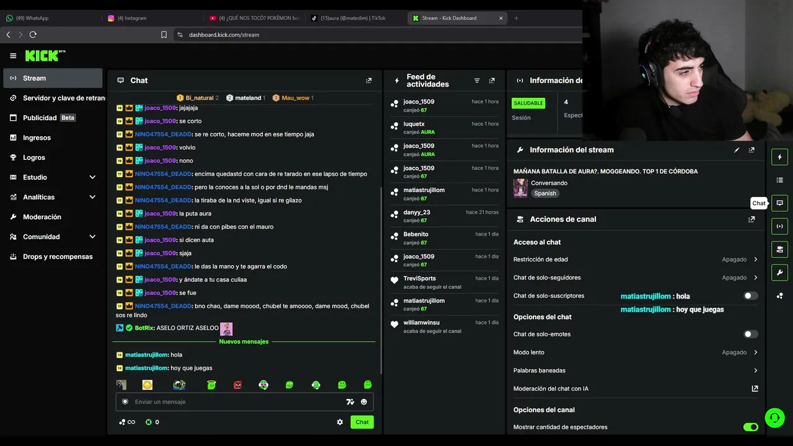Expand the Analíticas sidebar section
793x446 pixels.
click(x=53, y=197)
